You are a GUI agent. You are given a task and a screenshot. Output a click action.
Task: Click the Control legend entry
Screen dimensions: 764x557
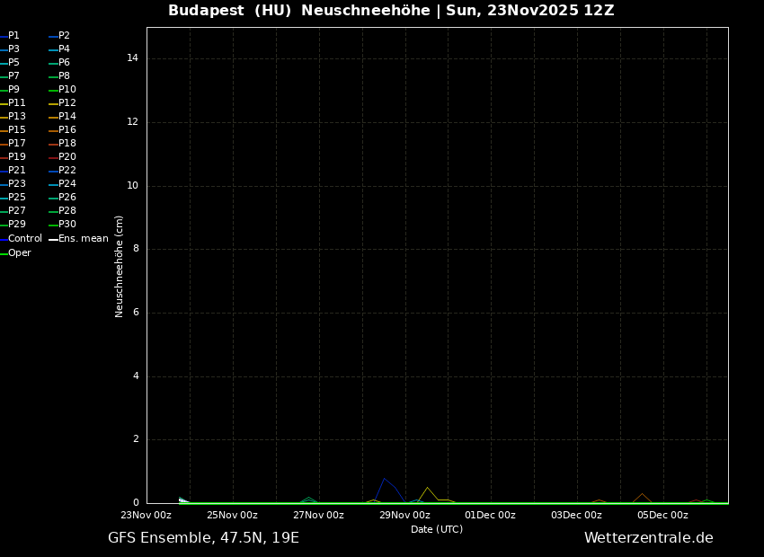coord(24,238)
